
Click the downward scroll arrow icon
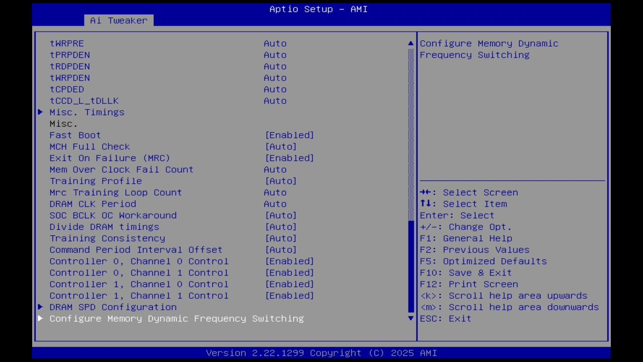click(410, 318)
